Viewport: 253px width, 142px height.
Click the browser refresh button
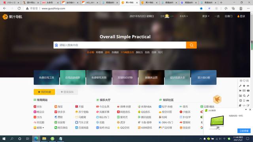coord(19,8)
